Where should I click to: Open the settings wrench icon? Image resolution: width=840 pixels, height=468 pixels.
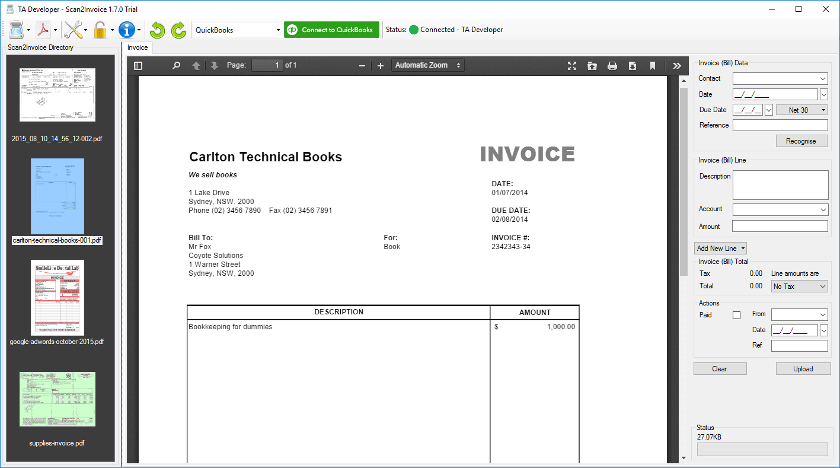74,29
